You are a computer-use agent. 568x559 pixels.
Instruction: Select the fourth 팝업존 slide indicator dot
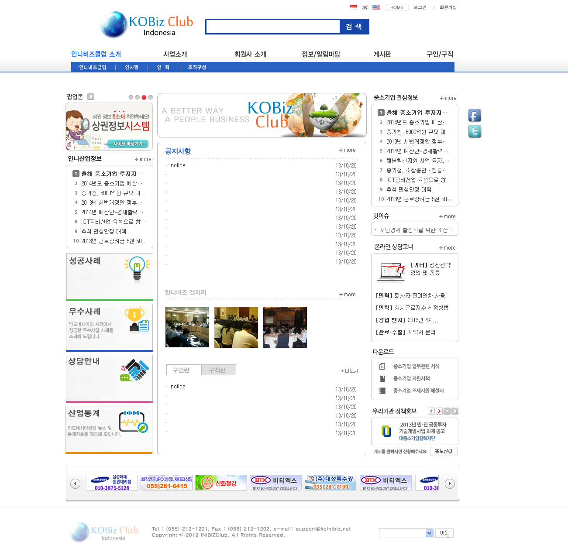coord(151,97)
